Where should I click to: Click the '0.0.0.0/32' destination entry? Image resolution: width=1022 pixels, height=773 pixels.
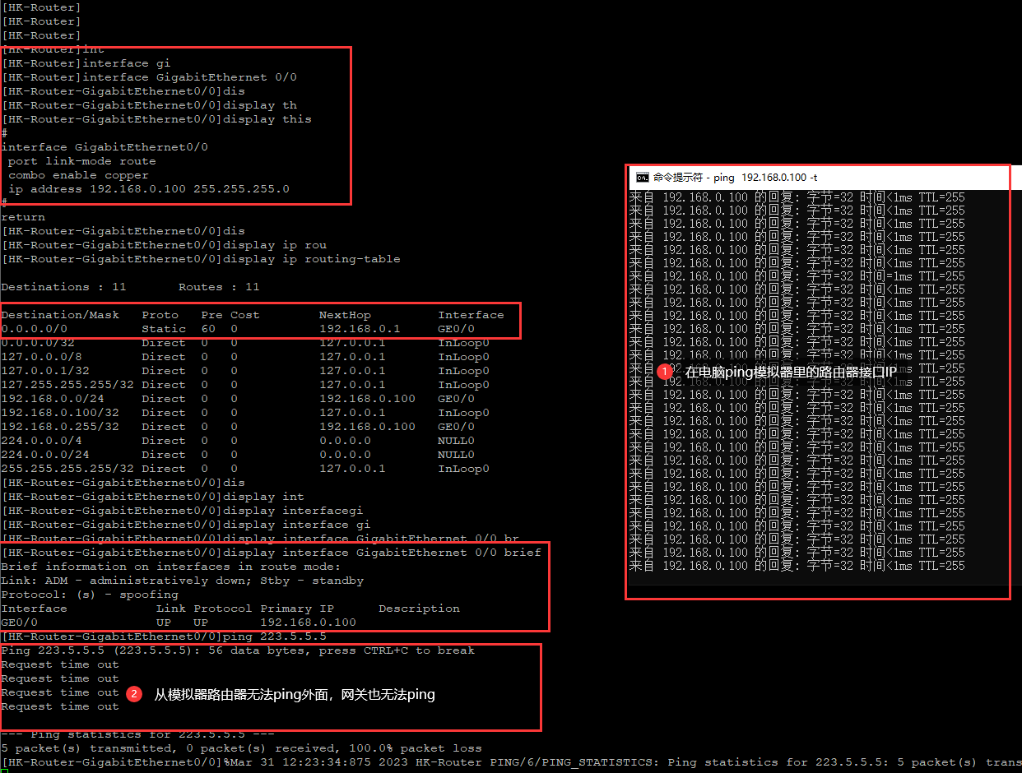(38, 343)
